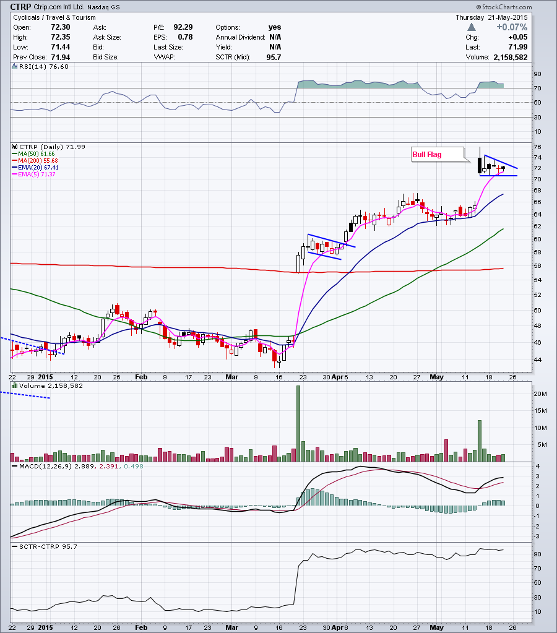Click the MACD(12,26,9) 2.889 label
The height and width of the screenshot is (633, 557).
point(56,466)
